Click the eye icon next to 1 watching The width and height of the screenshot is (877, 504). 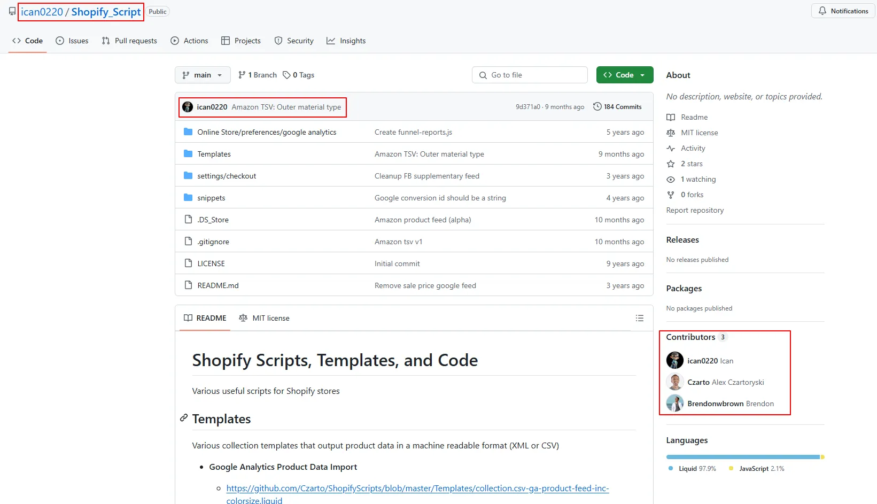671,180
